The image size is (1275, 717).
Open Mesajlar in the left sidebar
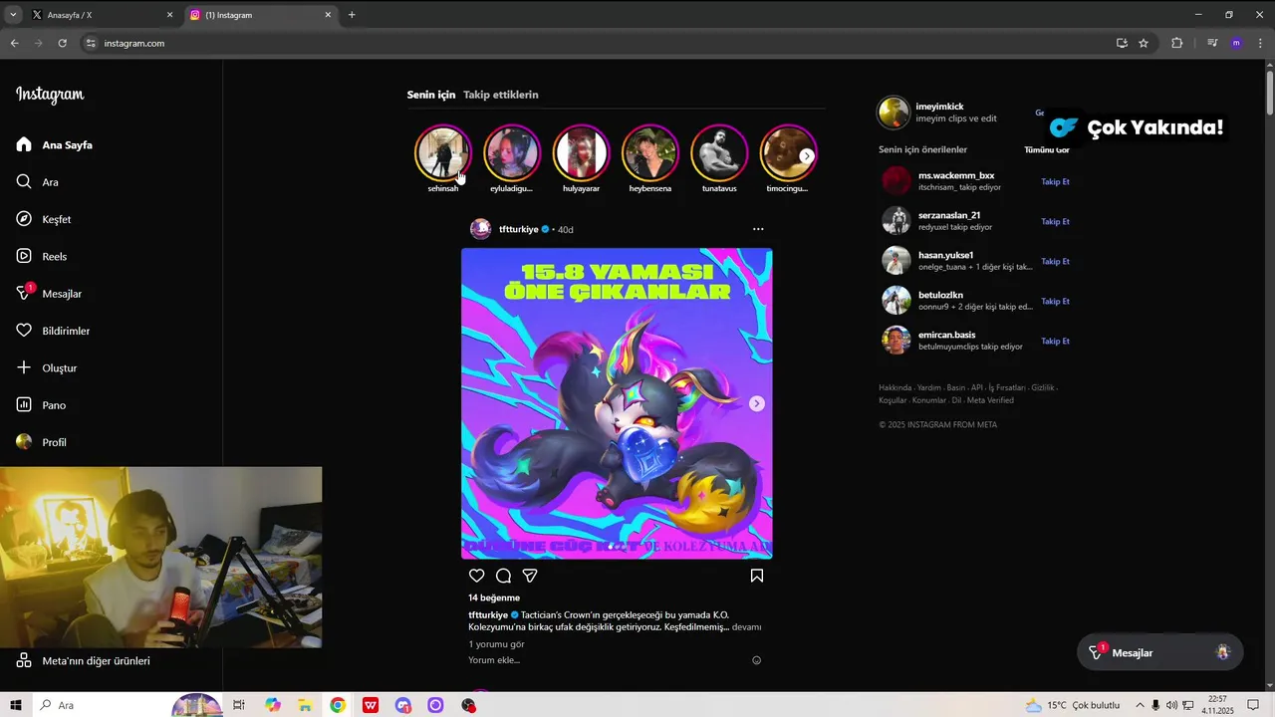coord(49,294)
